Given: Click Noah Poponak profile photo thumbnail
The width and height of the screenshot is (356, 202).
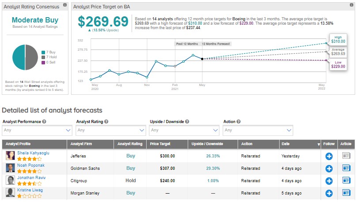Looking at the screenshot, I should [10, 168].
